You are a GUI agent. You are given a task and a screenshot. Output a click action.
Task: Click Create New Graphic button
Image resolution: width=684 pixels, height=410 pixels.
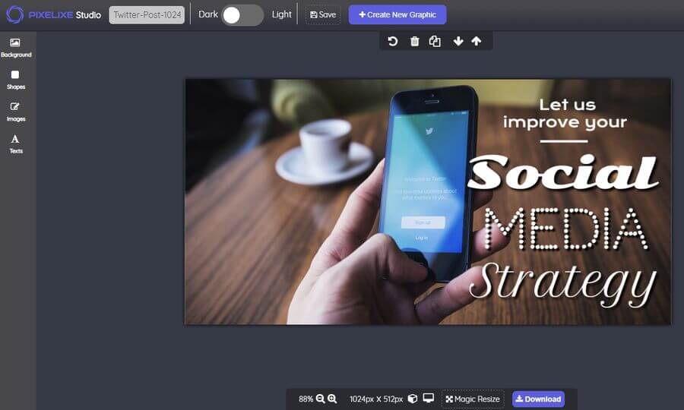[397, 15]
